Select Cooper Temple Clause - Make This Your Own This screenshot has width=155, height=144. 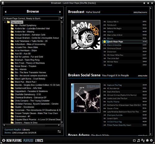point(36,113)
